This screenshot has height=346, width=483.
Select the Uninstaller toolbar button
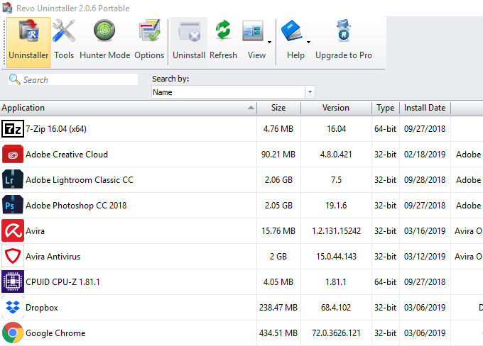(28, 42)
